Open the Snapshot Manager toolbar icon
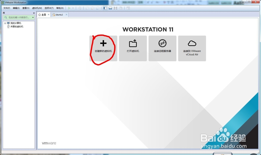This screenshot has width=261, height=155. (x=98, y=8)
